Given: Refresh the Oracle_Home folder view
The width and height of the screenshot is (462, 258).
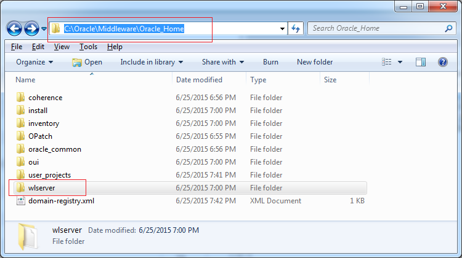Looking at the screenshot, I should tap(296, 28).
